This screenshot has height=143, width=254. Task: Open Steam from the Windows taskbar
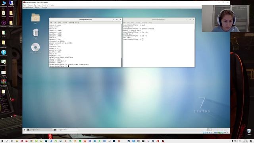point(129,141)
